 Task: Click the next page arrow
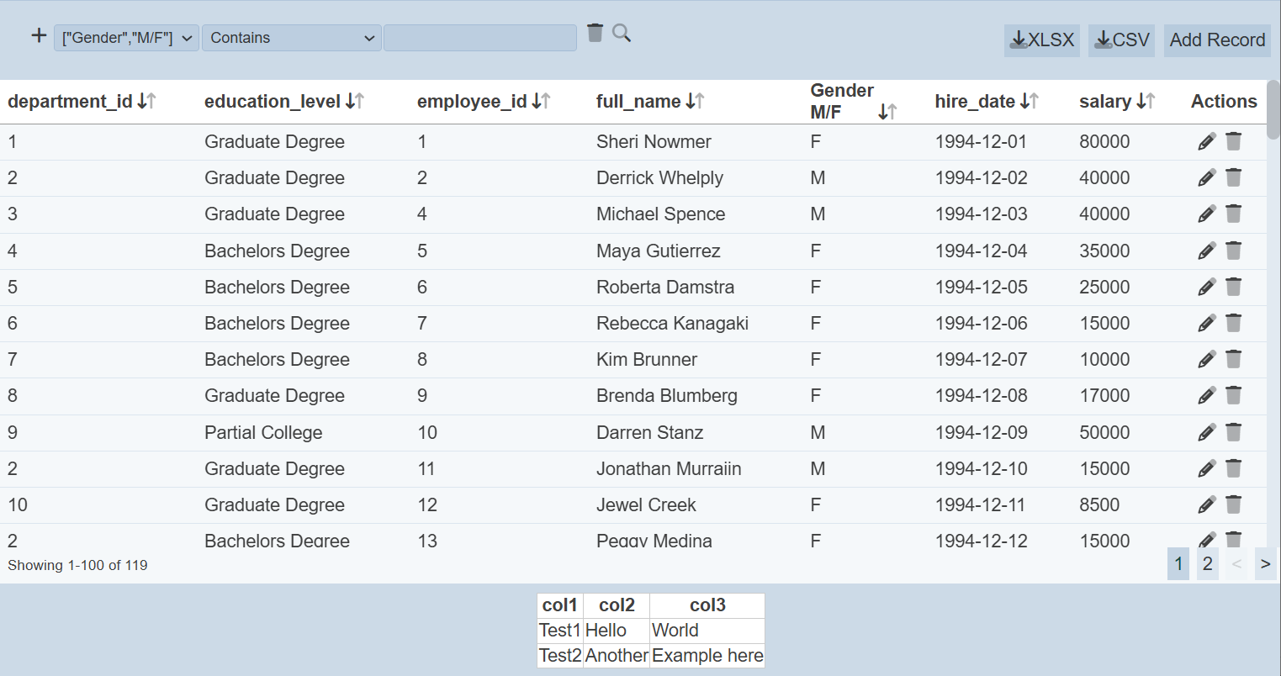(x=1265, y=563)
